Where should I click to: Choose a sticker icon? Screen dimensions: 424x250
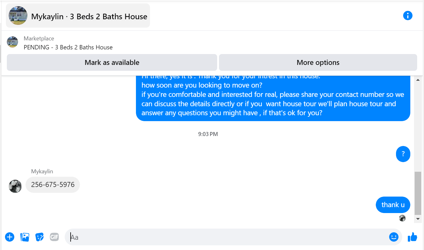coord(40,237)
